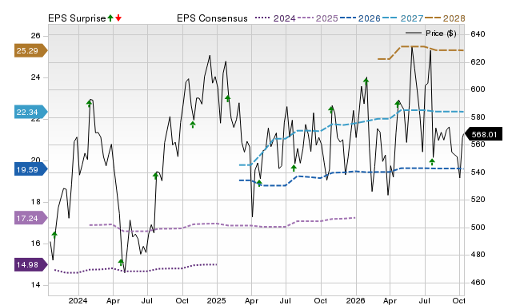Click the 640 label on the price axis
The height and width of the screenshot is (305, 512).
478,34
